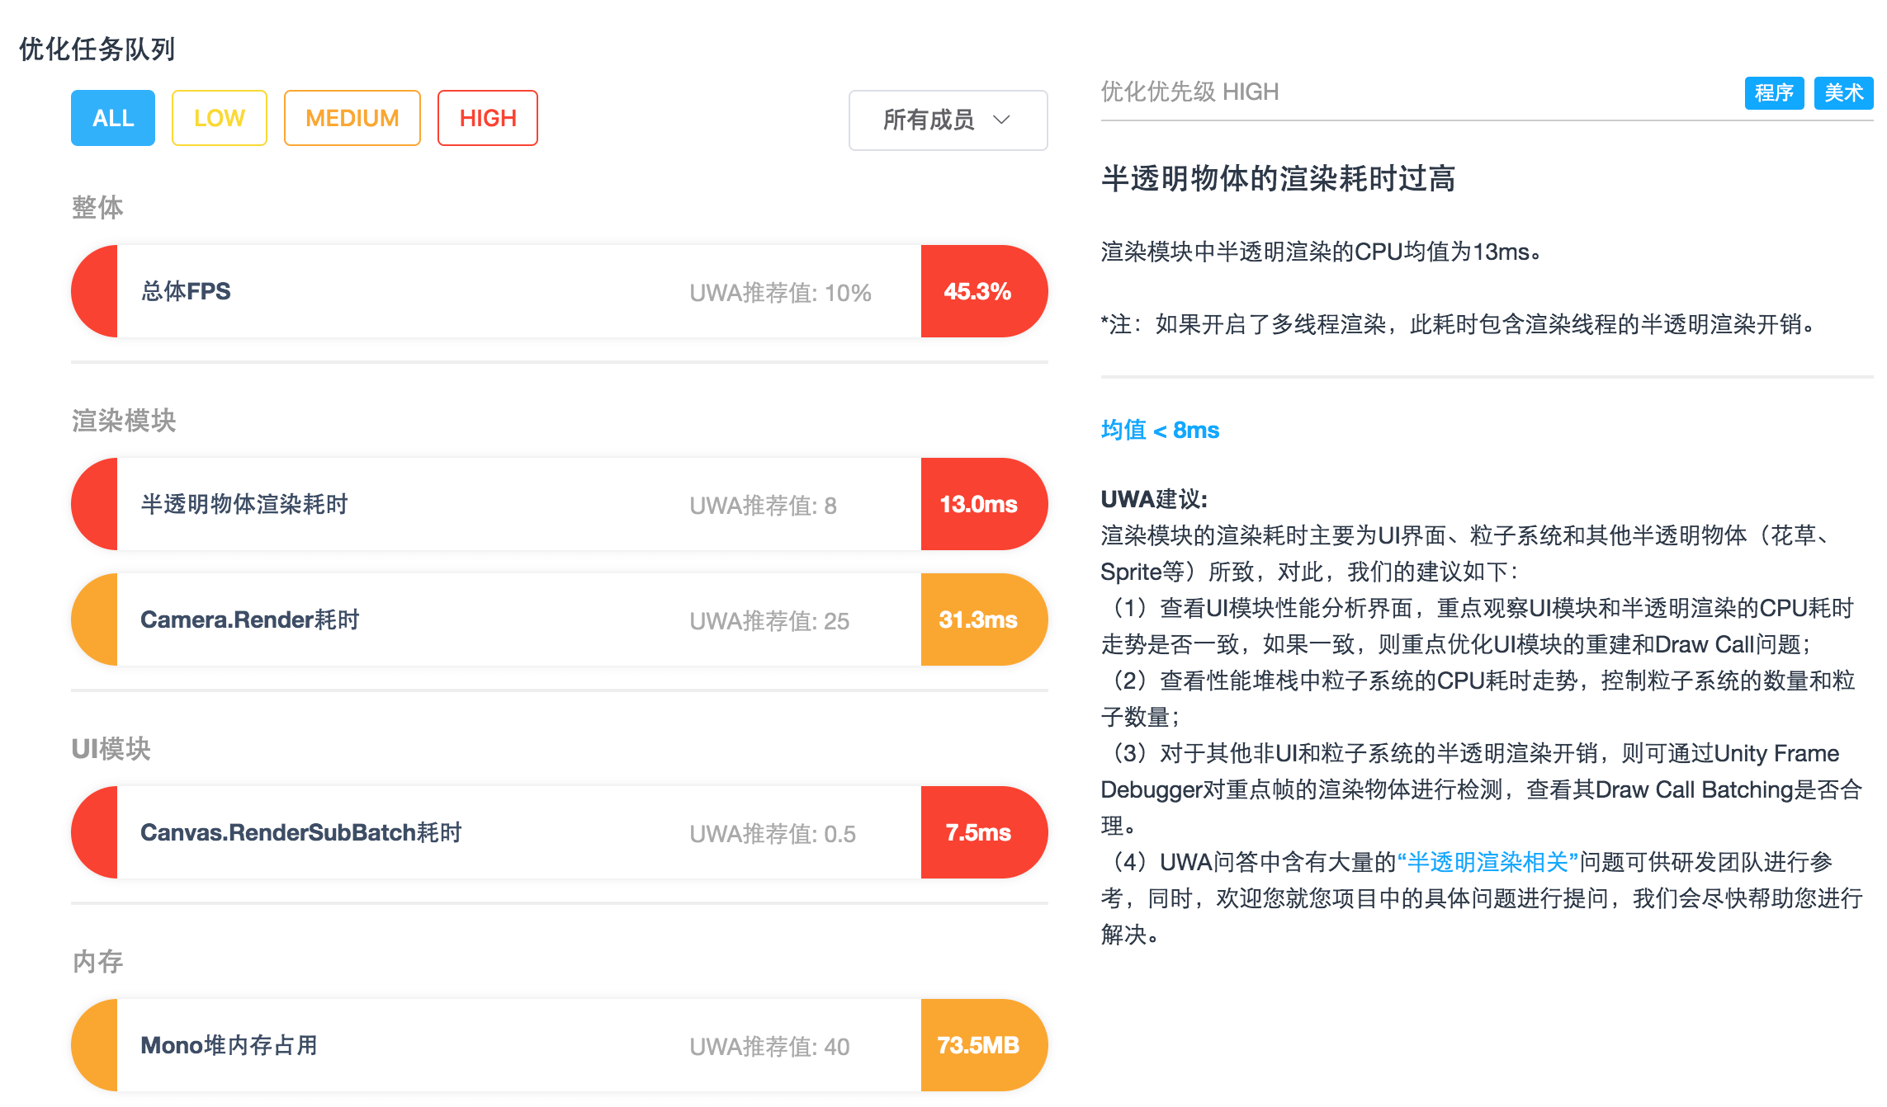This screenshot has height=1107, width=1887.
Task: Open the 所有成员 members dropdown
Action: coord(948,120)
